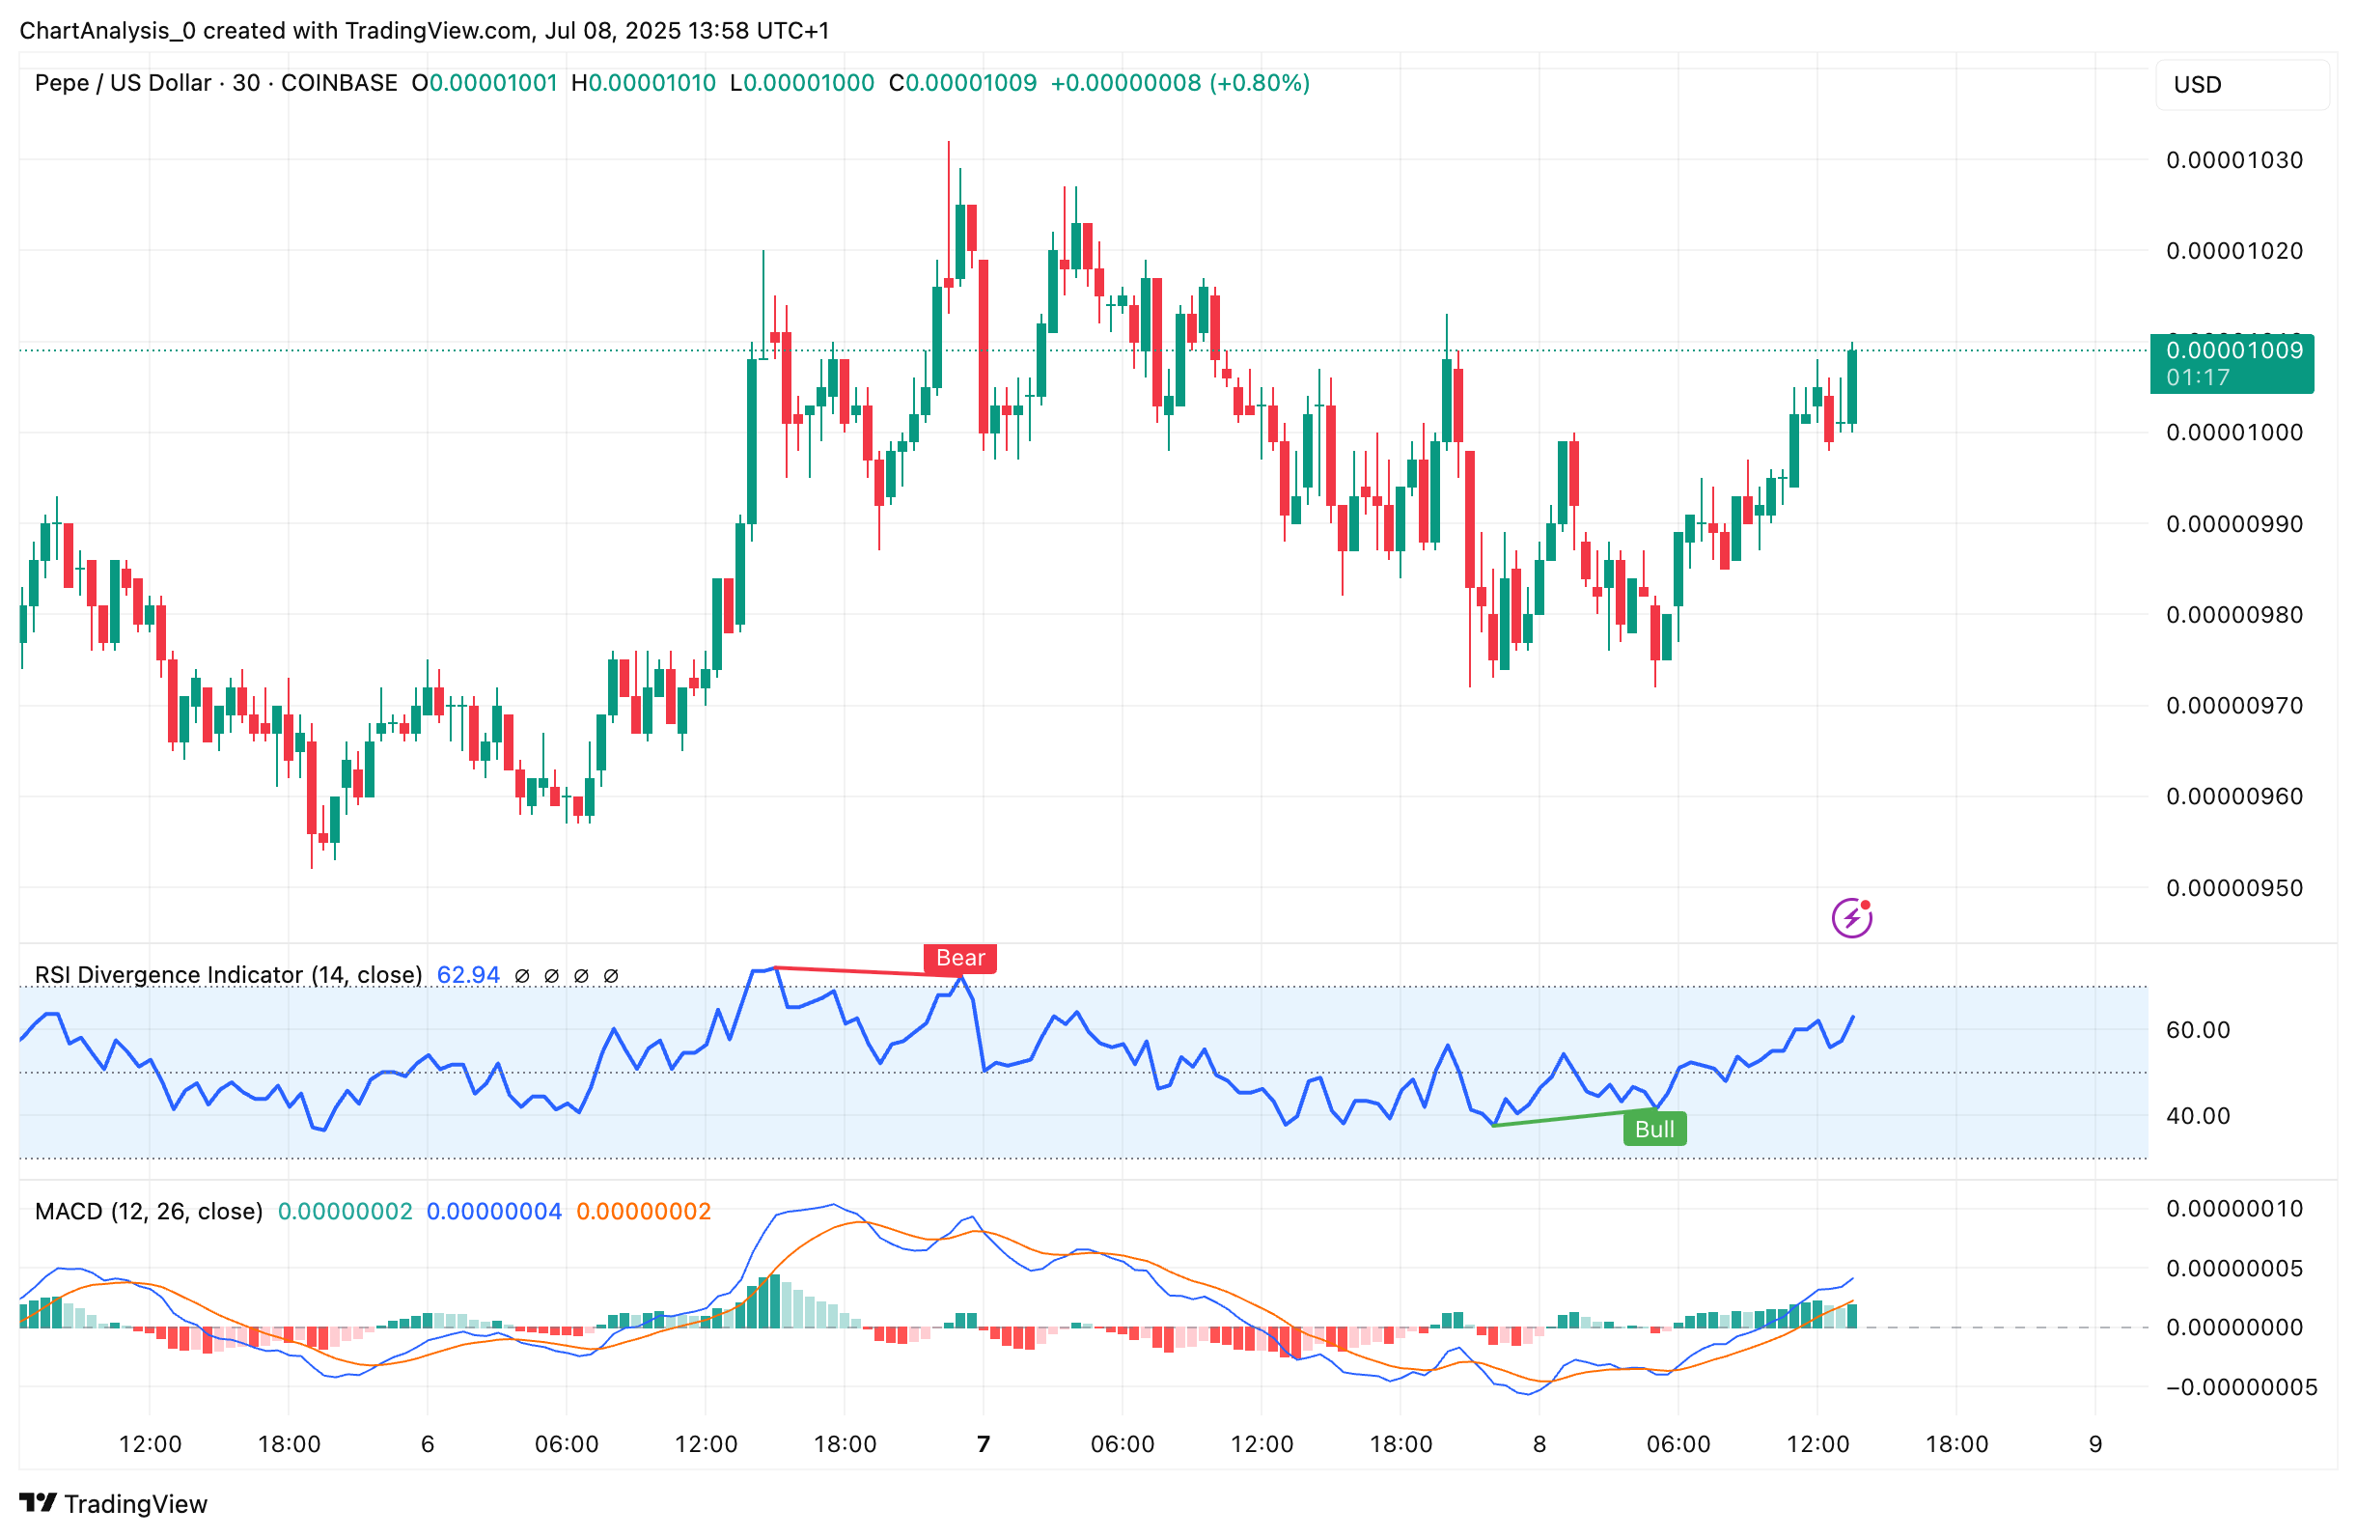
Task: Click the MACD (12, 26, close) legend title
Action: click(x=149, y=1212)
